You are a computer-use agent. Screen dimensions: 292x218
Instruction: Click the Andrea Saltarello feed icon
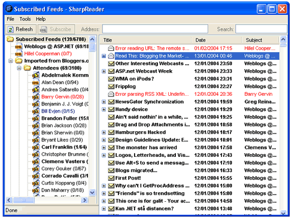click(36, 90)
